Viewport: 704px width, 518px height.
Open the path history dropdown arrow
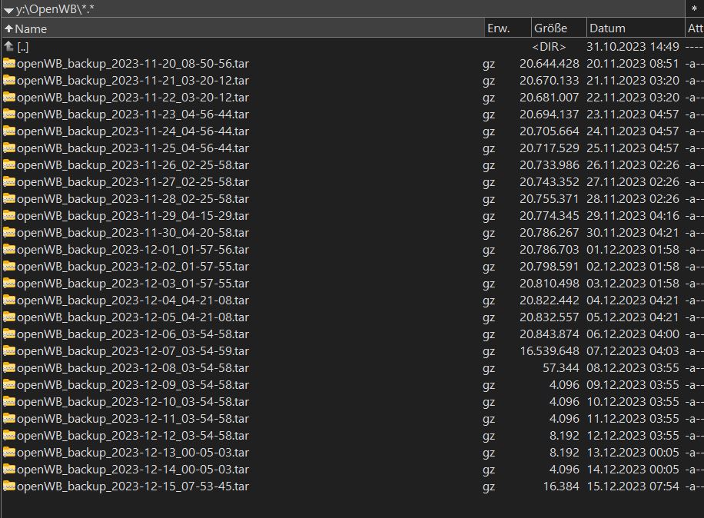point(8,9)
